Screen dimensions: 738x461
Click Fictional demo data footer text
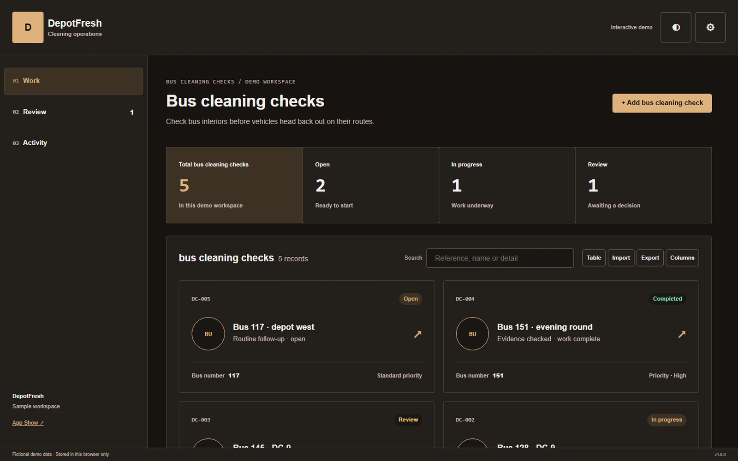pos(60,455)
